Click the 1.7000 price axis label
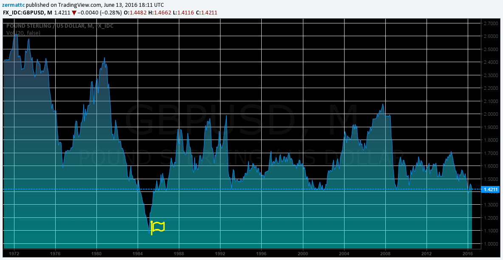Screen dimensions: 503x260 click(x=491, y=153)
